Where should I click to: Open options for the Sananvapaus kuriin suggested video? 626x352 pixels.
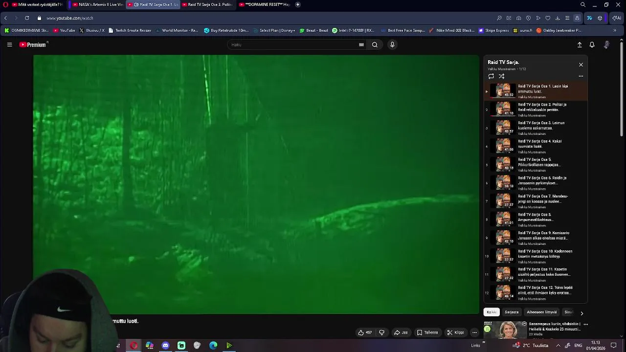[585, 324]
